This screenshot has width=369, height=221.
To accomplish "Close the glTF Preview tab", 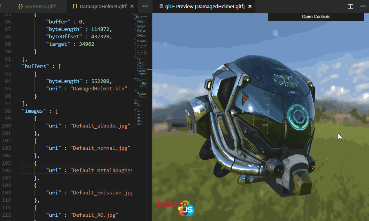I will click(250, 6).
